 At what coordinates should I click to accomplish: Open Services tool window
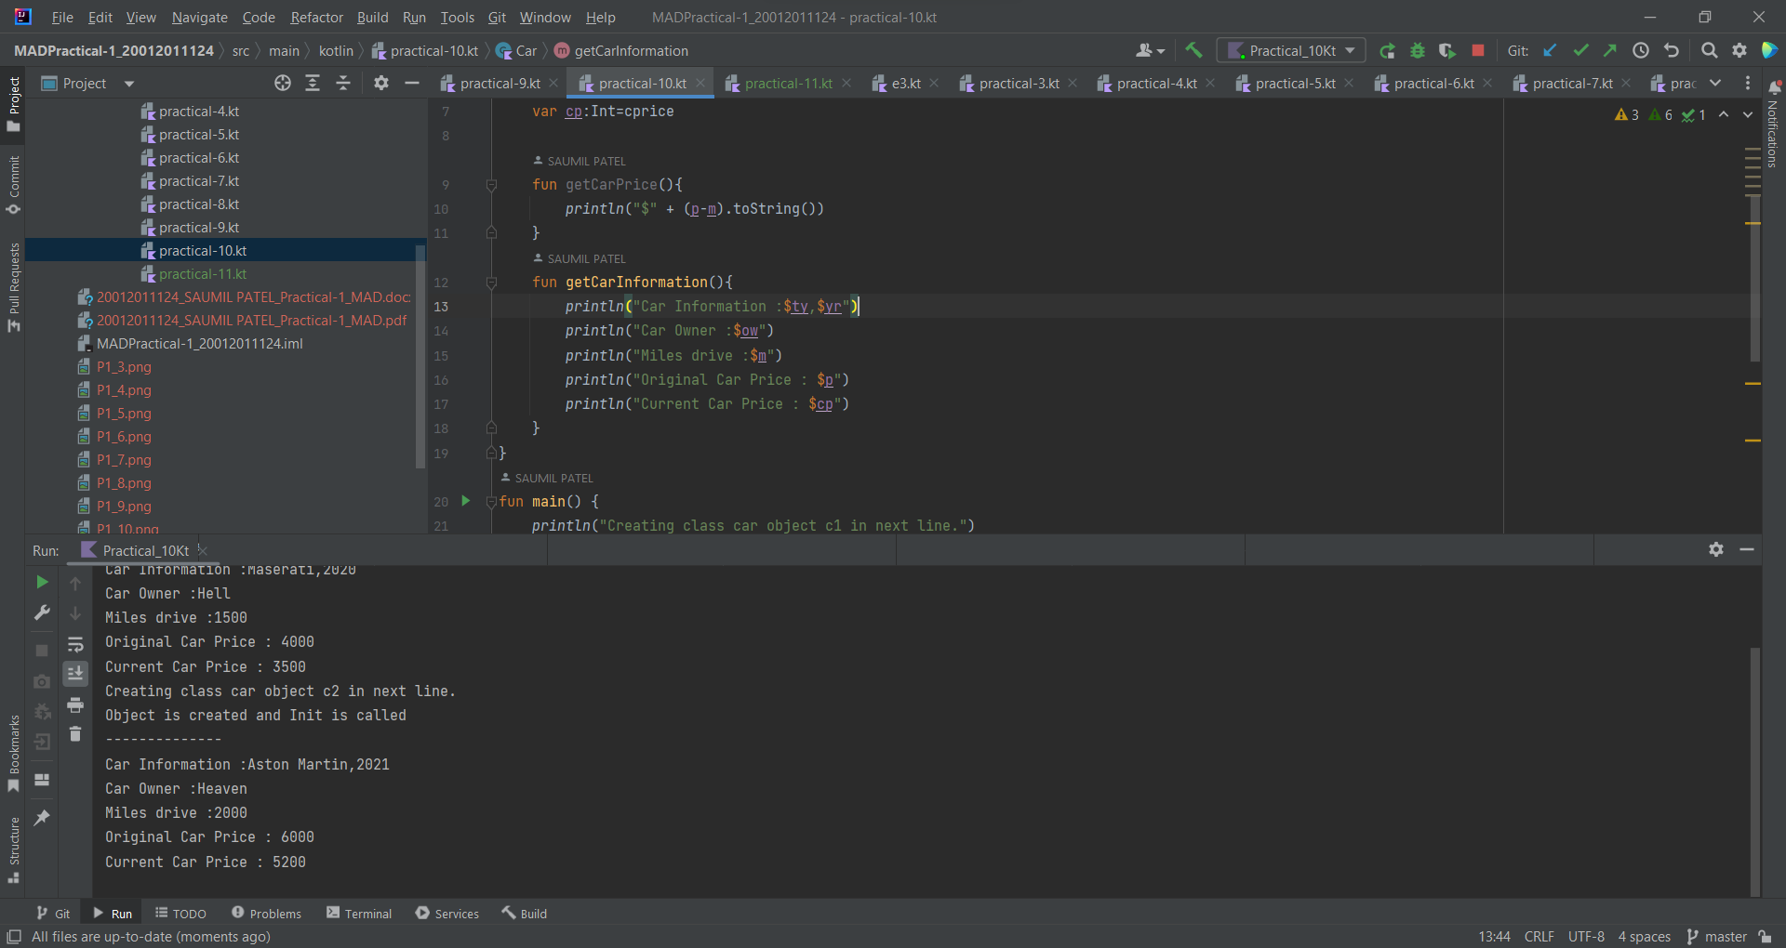coord(447,914)
